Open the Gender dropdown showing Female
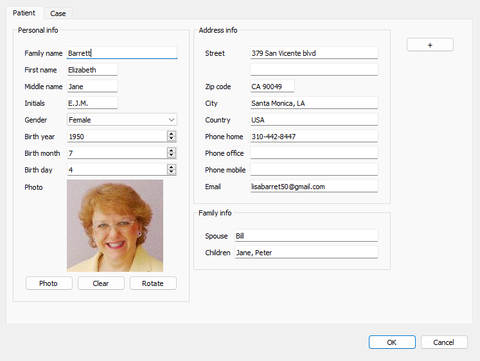The width and height of the screenshot is (480, 361). pyautogui.click(x=122, y=120)
